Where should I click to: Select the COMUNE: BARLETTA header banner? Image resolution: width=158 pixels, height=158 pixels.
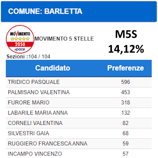pos(79,12)
